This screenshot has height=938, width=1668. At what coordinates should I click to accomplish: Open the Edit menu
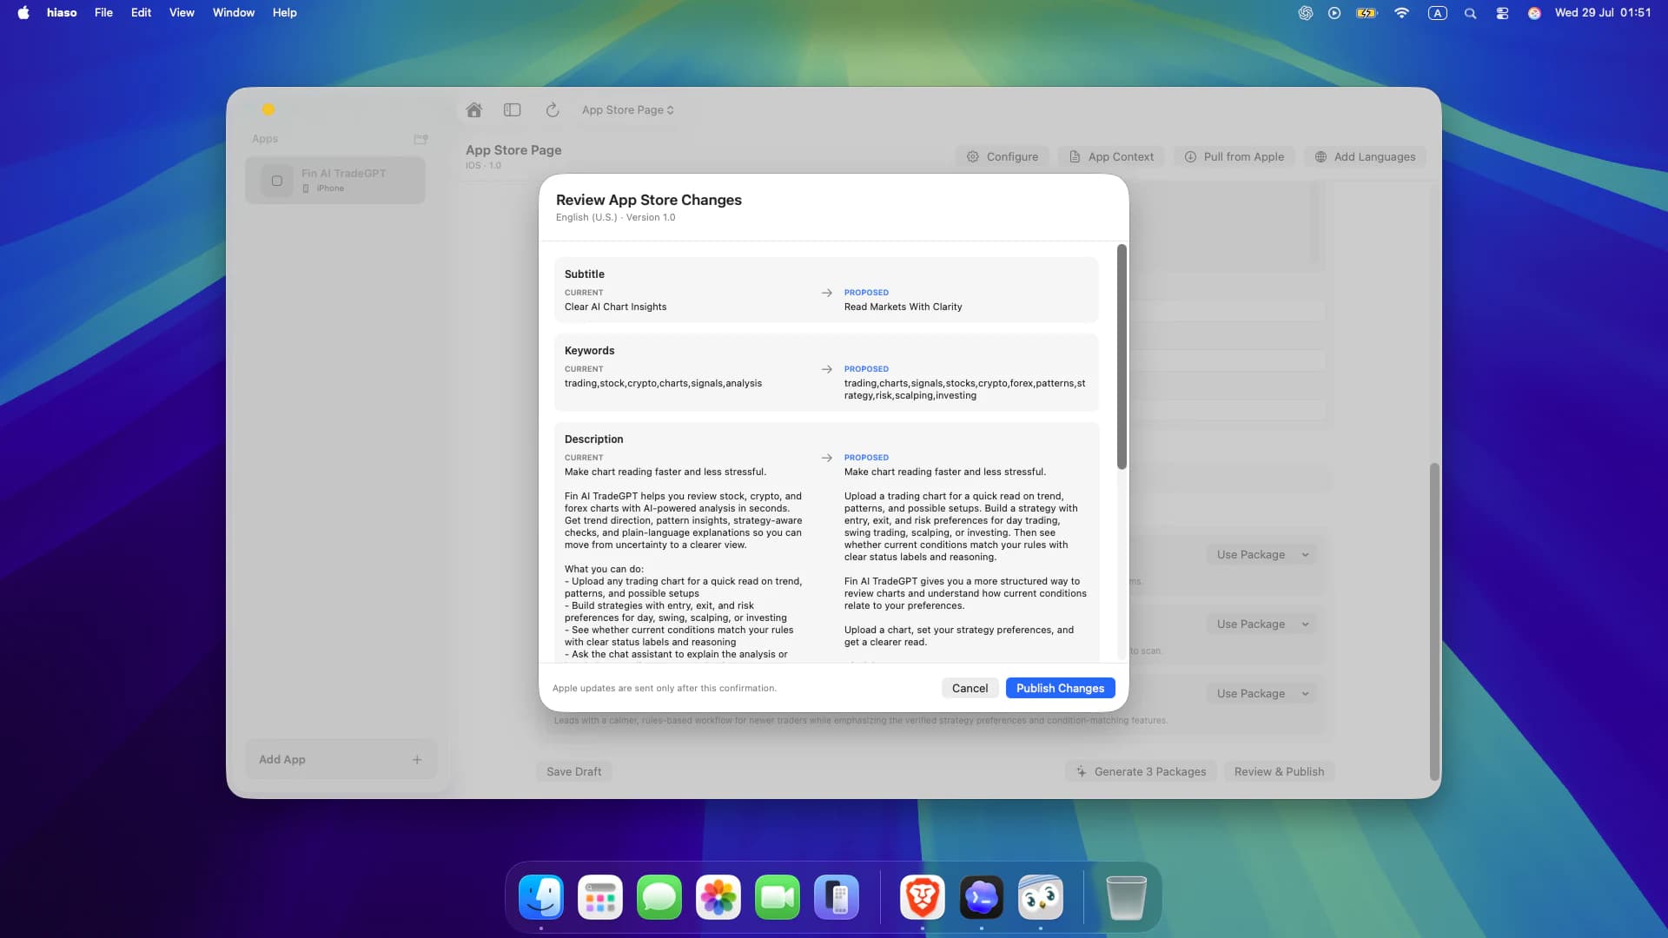point(141,12)
